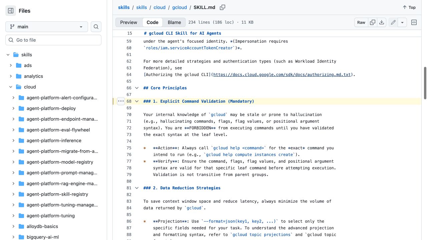Edit this file with pencil icon
Screen dimensions: 427x240
[393, 22]
